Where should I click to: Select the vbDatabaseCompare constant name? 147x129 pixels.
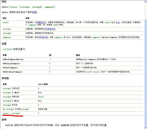(12, 72)
